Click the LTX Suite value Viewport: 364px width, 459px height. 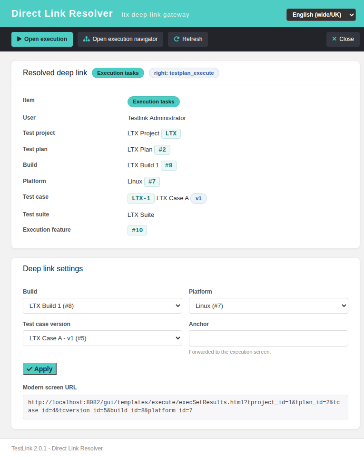[x=141, y=215]
